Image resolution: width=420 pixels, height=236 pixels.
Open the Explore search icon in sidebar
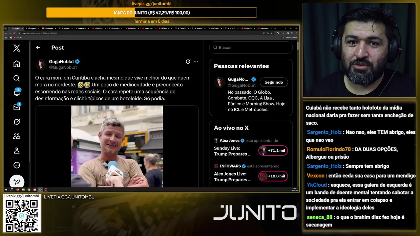click(17, 78)
